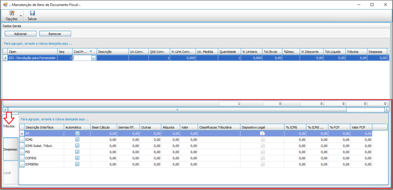
Task: Open Dispositivo Legal icon for IPI row
Action: pos(262,134)
